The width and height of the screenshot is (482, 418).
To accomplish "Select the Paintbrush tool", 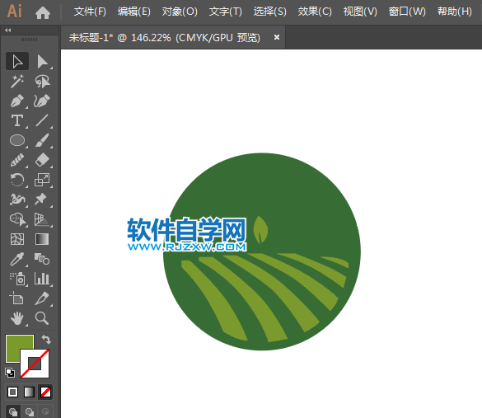I will point(42,140).
